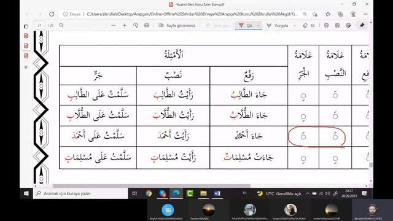
Task: Click the horizontal scrollbar under the PDF
Action: (x=152, y=186)
